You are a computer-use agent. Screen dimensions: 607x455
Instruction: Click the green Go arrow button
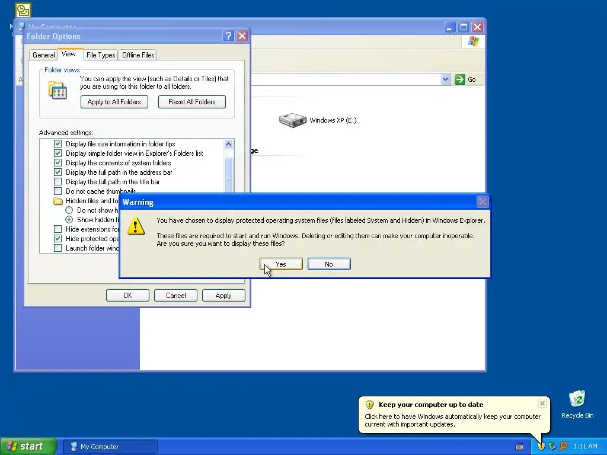point(459,79)
